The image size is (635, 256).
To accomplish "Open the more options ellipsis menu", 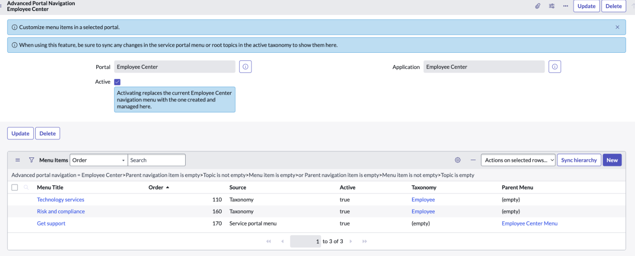I will coord(565,6).
